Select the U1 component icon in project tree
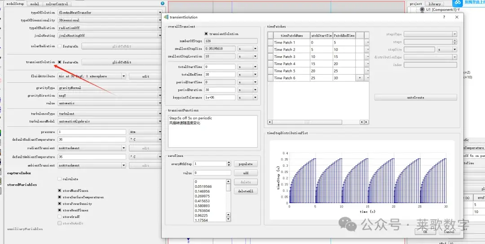This screenshot has width=485, height=244. pyautogui.click(x=422, y=9)
